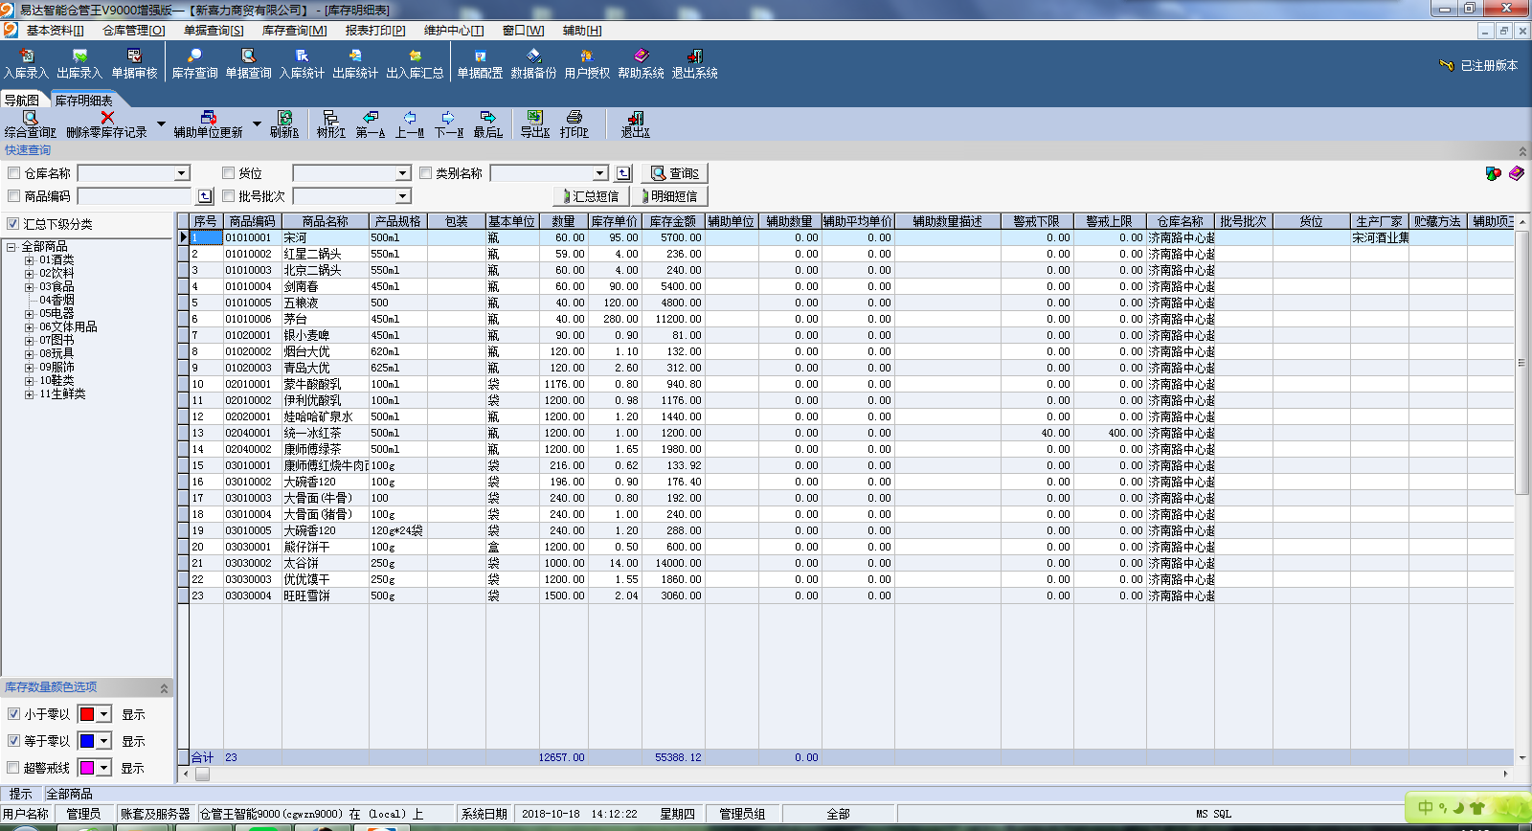The height and width of the screenshot is (831, 1532).
Task: Switch to the 导航图 tab
Action: coord(22,101)
